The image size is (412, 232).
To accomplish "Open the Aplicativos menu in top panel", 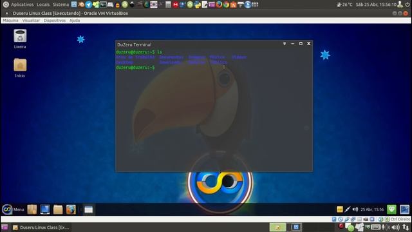I will 22,5.
